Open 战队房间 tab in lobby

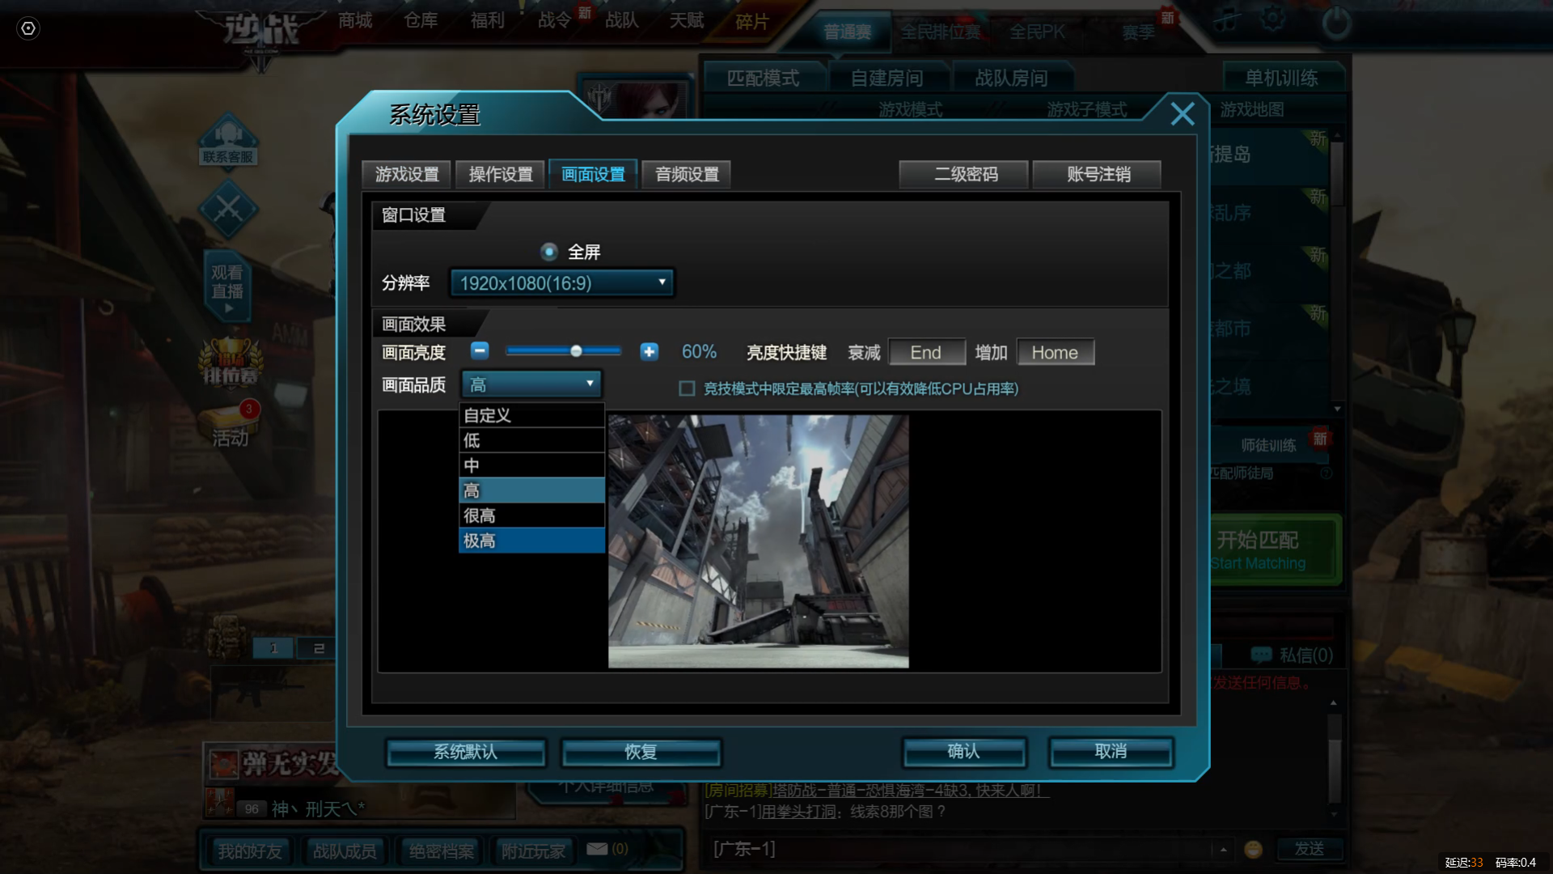[1012, 78]
